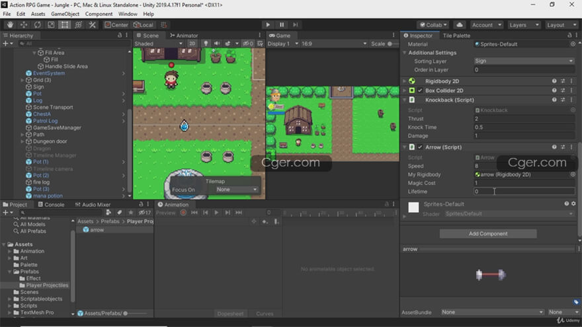Add animation keyframe icon
This screenshot has height=327, width=582.
tap(265, 221)
